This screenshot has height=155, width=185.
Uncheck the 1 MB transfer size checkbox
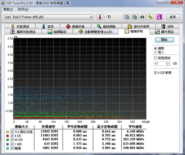coord(12,144)
